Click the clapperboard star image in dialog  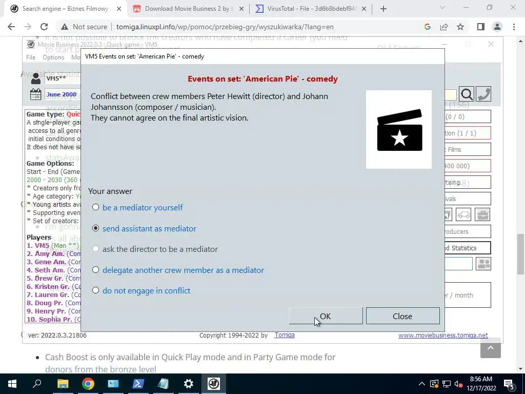[399, 129]
